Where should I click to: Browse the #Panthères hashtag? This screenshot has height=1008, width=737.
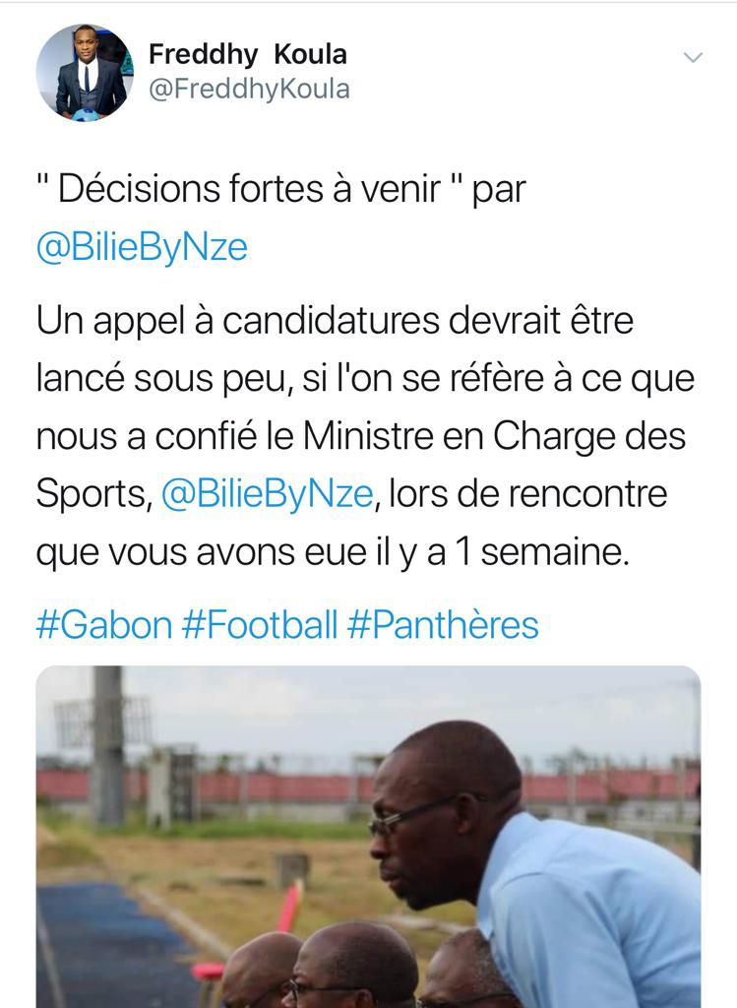point(443,624)
